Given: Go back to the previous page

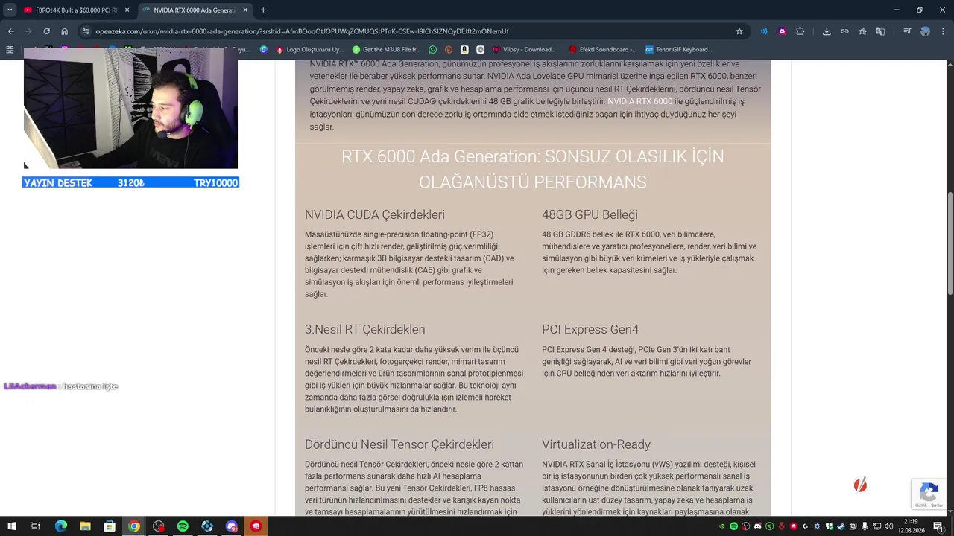Looking at the screenshot, I should (10, 31).
